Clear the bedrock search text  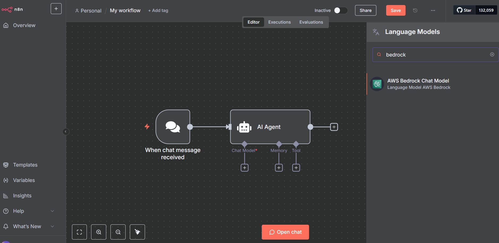click(x=492, y=54)
